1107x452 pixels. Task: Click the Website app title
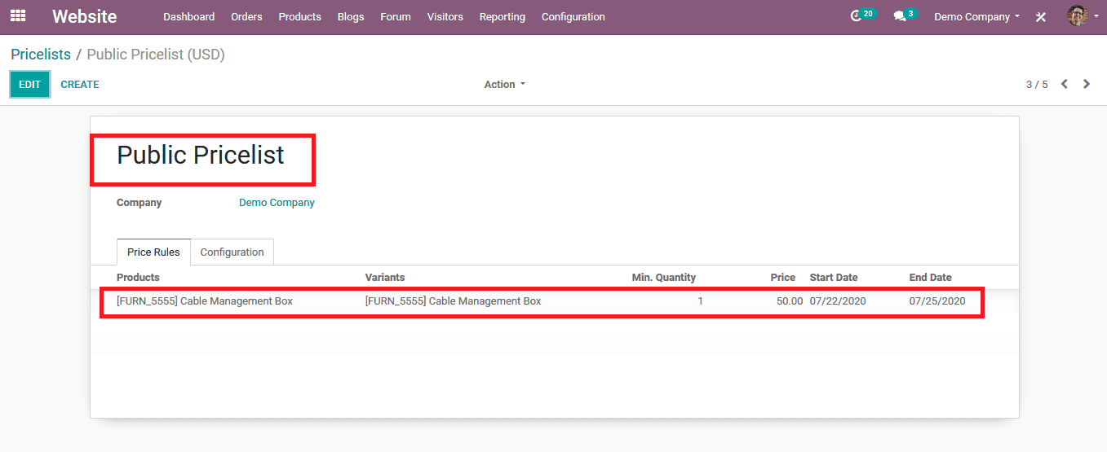[x=85, y=16]
